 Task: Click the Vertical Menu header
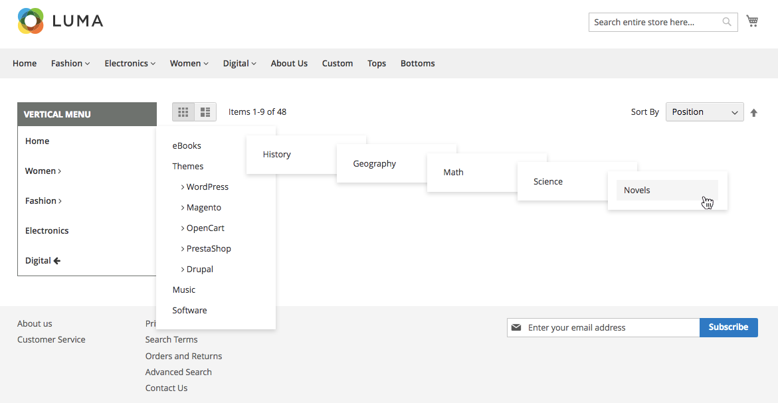[x=87, y=114]
